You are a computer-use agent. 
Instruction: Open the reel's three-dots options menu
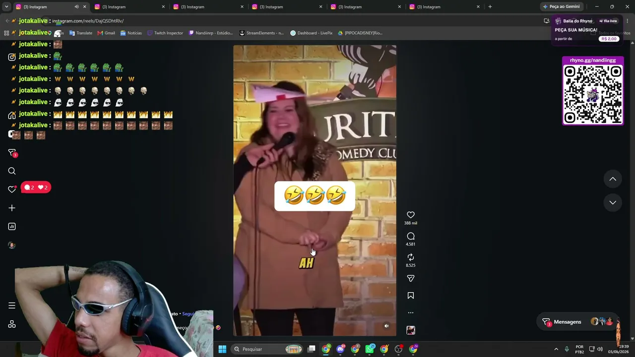[x=411, y=313]
